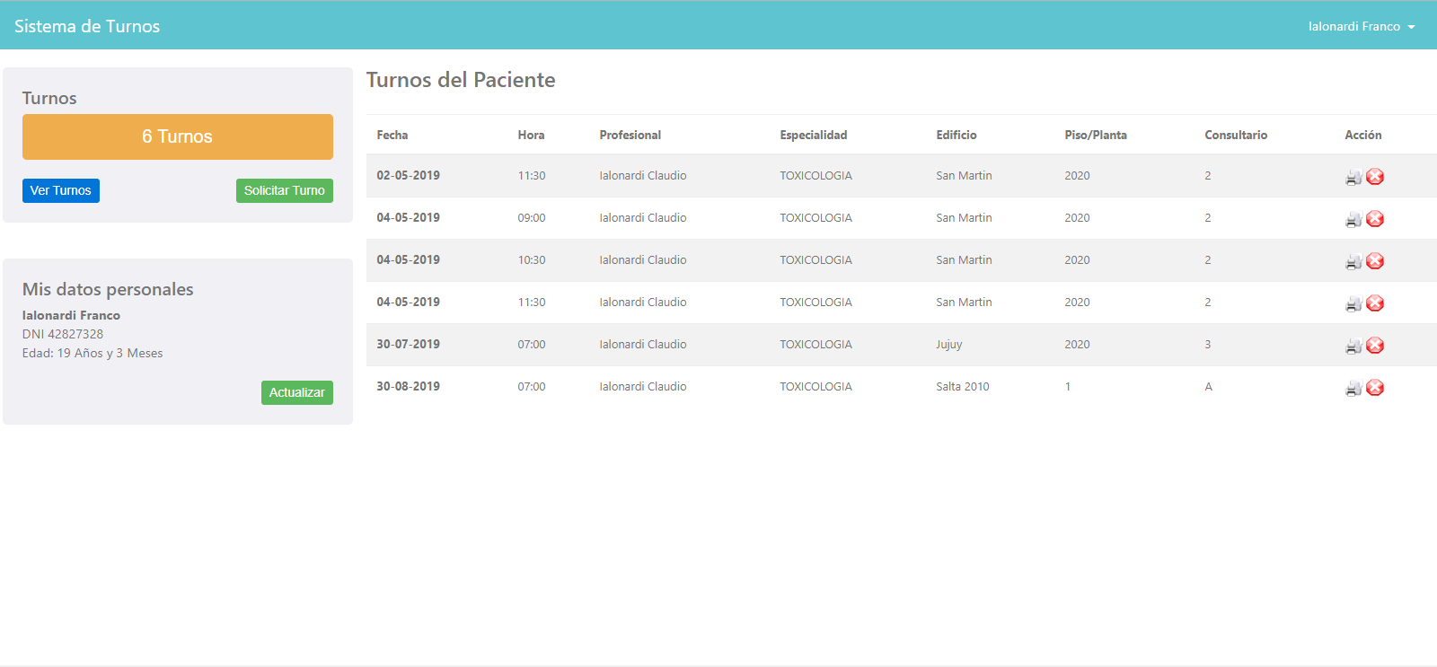
Task: Print the 04-05-2019 11:30 appointment
Action: pos(1353,303)
